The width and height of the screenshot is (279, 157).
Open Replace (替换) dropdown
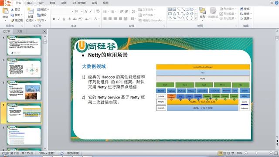pyautogui.click(x=246, y=14)
